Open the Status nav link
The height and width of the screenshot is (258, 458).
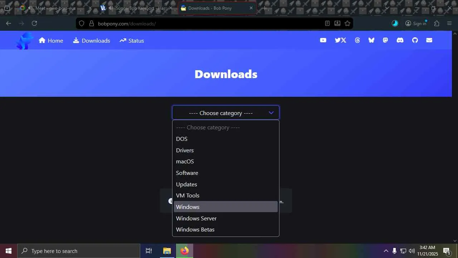[132, 40]
